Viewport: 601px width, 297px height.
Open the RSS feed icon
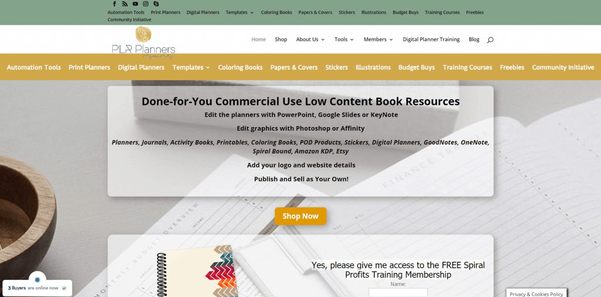(x=124, y=4)
